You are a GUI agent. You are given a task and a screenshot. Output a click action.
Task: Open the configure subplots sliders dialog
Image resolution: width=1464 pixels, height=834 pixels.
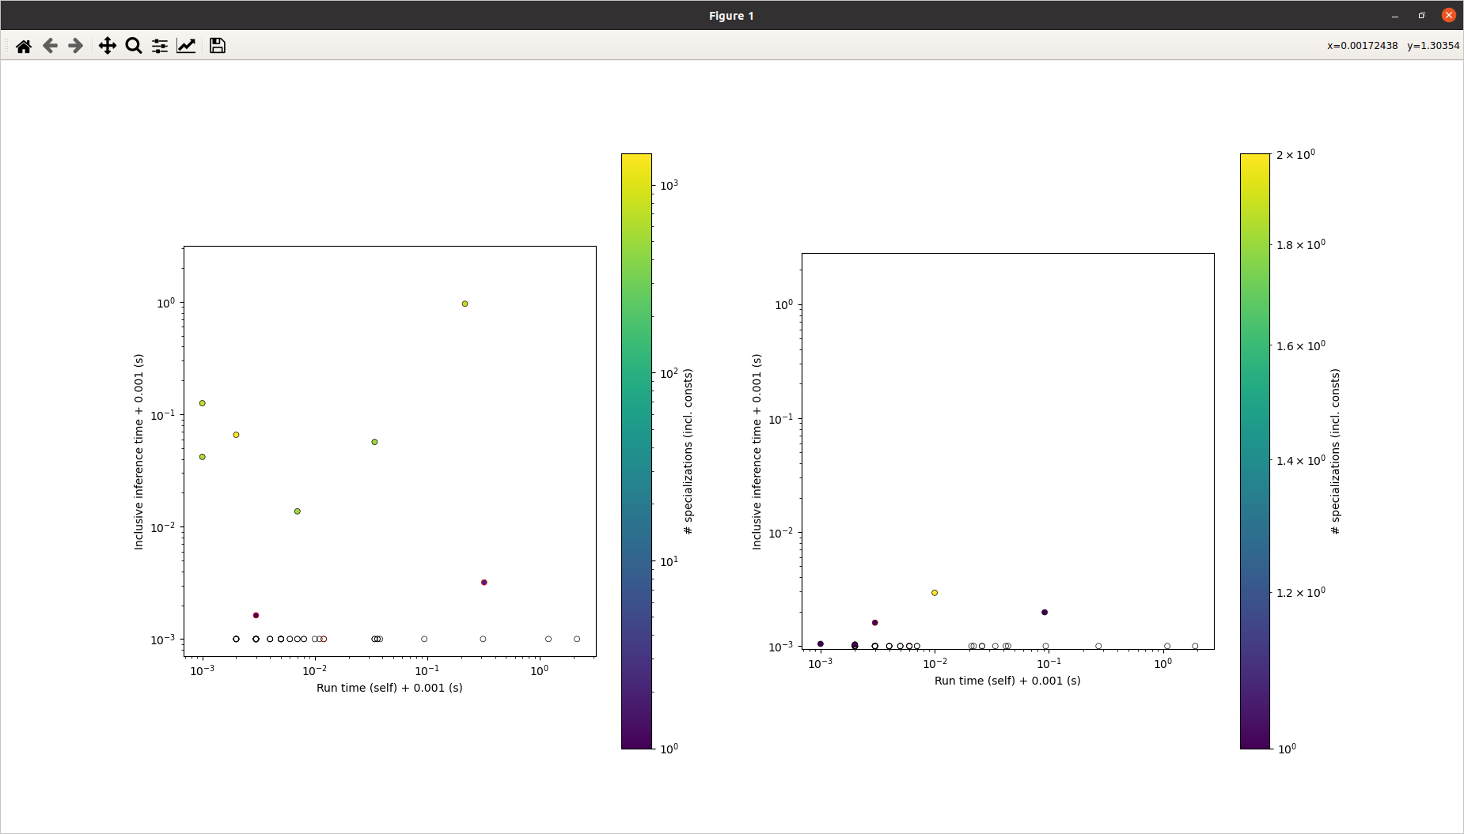click(x=159, y=46)
